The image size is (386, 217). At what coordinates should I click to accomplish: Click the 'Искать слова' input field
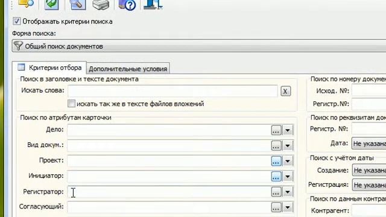click(x=173, y=91)
